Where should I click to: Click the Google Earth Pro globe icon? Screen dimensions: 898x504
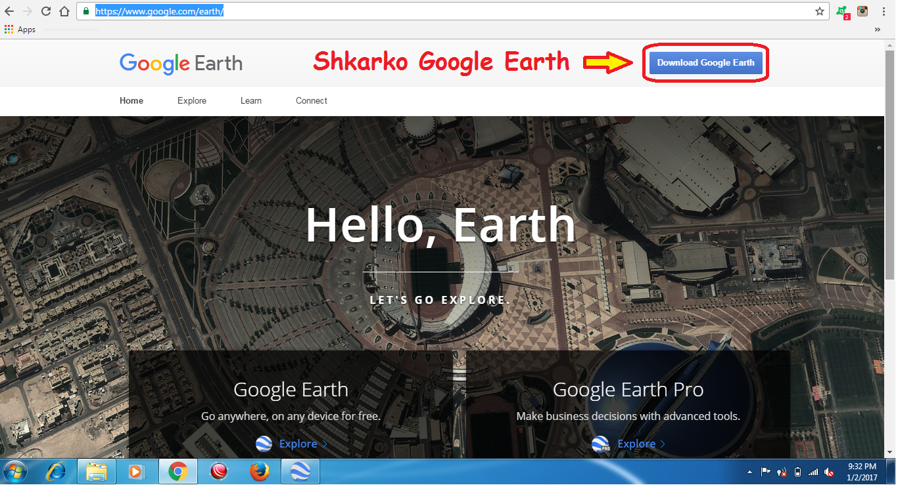tap(602, 444)
